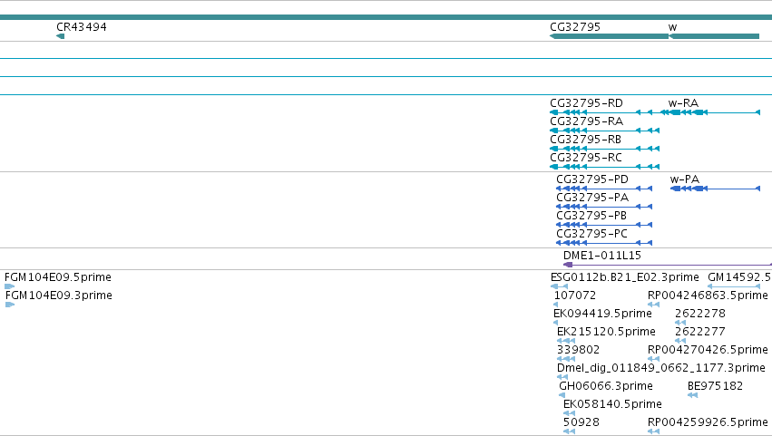Click the 2622278 feature label
The image size is (772, 436).
(700, 314)
